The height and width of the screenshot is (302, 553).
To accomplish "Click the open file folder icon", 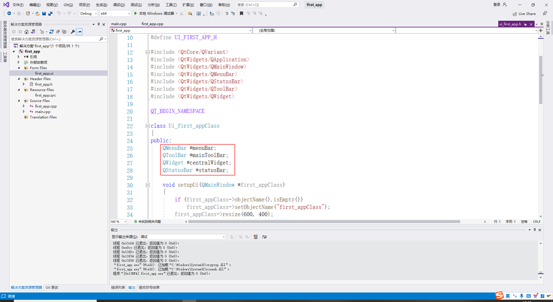I will (x=37, y=14).
